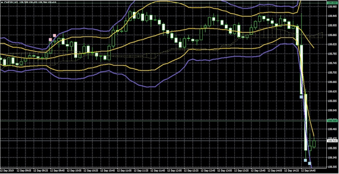The height and width of the screenshot is (174, 339).
Task: Click the 108.745 price axis label
Action: click(332, 63)
